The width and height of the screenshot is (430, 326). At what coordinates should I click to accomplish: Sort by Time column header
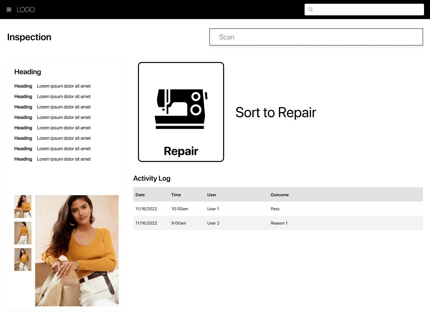coord(176,195)
